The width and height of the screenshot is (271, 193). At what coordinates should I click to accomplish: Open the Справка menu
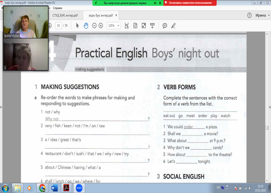[57, 8]
